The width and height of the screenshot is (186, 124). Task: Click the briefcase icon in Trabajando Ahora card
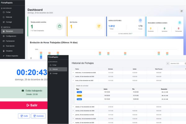click(x=59, y=26)
